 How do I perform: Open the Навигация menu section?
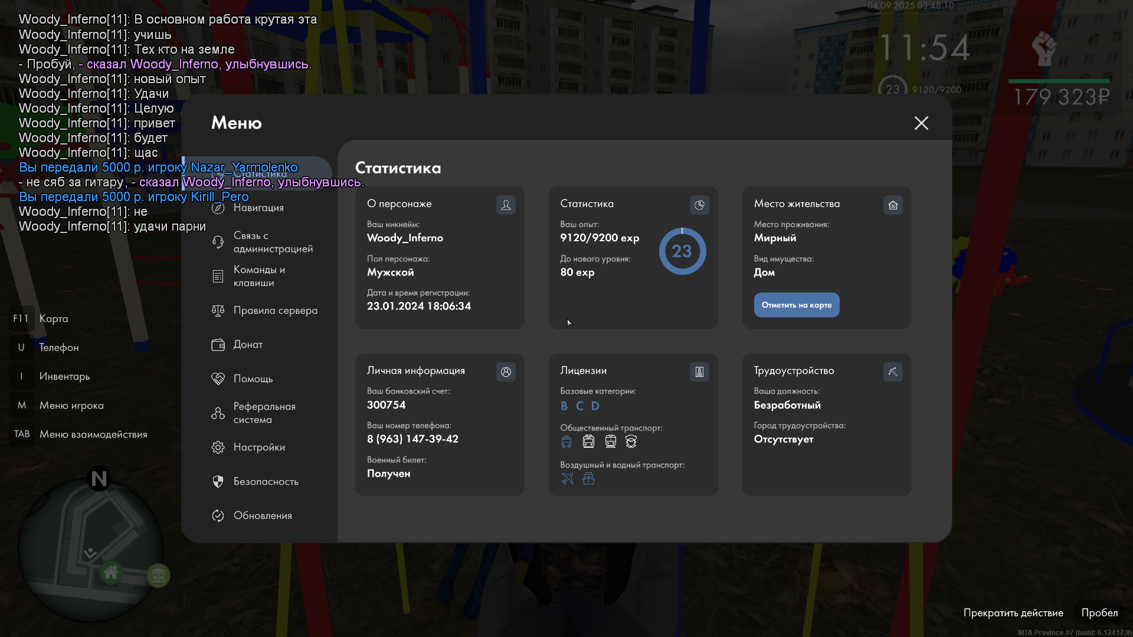tap(258, 208)
